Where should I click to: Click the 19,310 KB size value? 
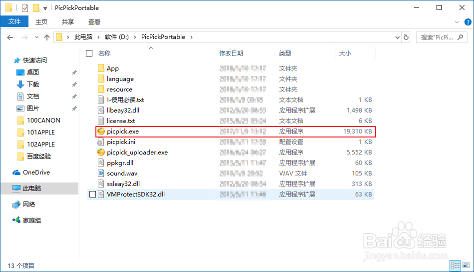357,131
